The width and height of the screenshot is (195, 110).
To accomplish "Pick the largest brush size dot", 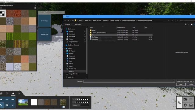I will (x=87, y=99).
